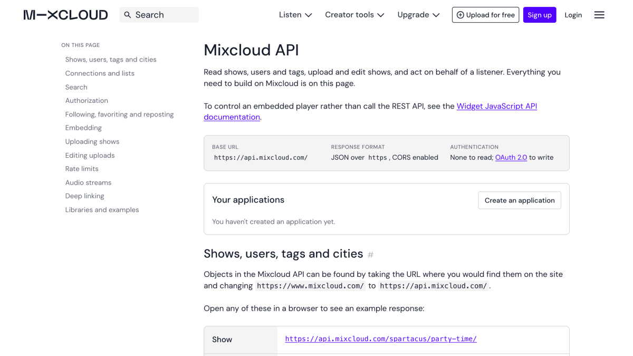Open the OAuth 2.0 link
The height and width of the screenshot is (356, 633).
(x=511, y=157)
